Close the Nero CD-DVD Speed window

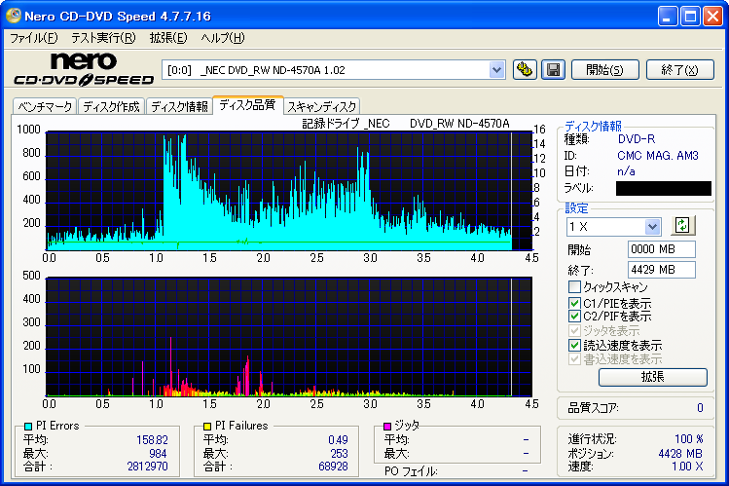[712, 17]
